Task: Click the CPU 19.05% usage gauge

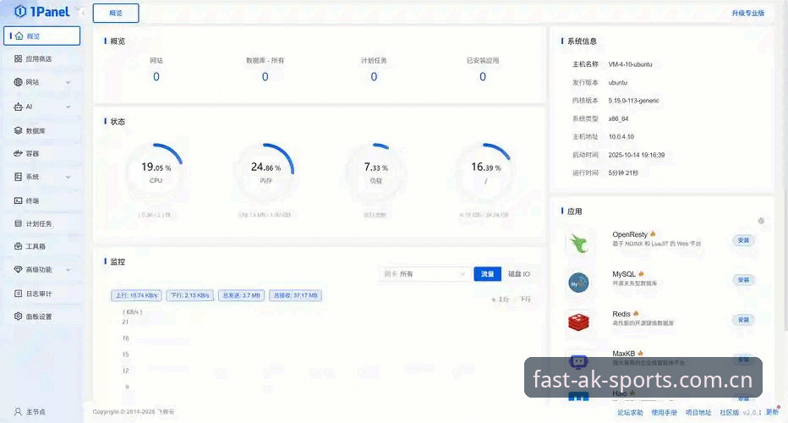Action: pyautogui.click(x=156, y=172)
